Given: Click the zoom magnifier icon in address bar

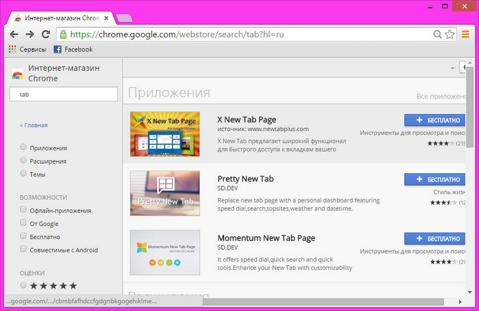Looking at the screenshot, I should 438,34.
